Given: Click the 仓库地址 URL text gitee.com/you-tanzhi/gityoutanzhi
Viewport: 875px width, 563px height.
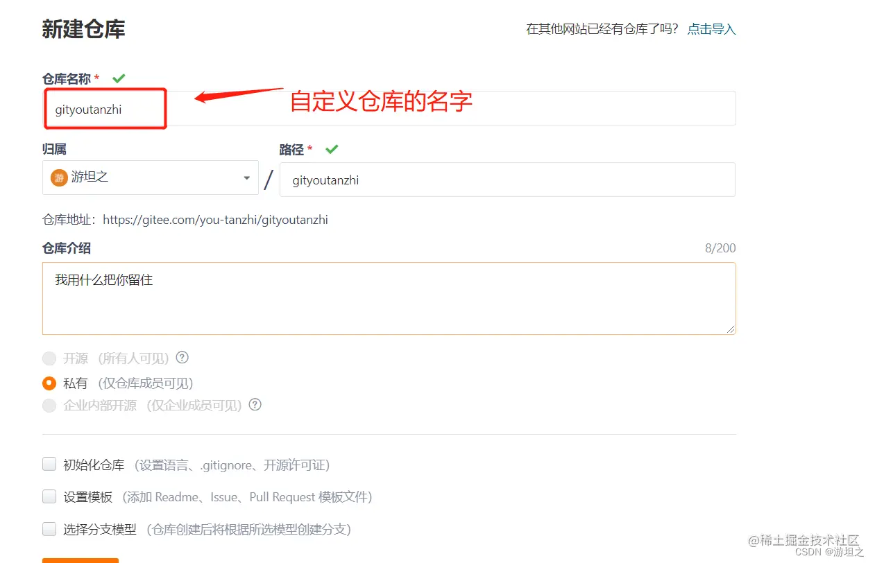Looking at the screenshot, I should point(216,220).
